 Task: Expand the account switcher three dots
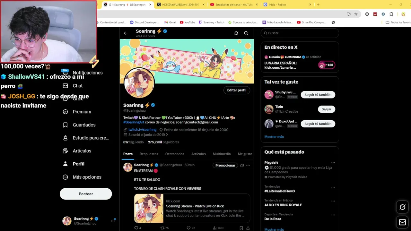[x=113, y=221]
